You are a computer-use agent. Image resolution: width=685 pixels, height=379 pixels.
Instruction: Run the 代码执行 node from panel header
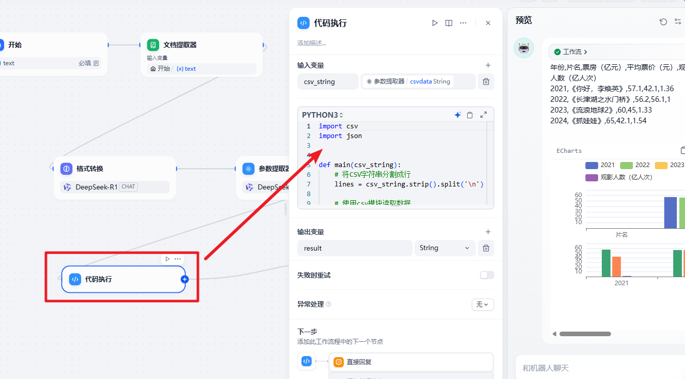tap(435, 23)
